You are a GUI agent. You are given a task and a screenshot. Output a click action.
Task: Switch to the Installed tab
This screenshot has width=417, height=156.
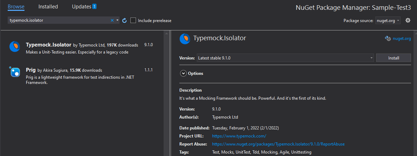point(48,7)
